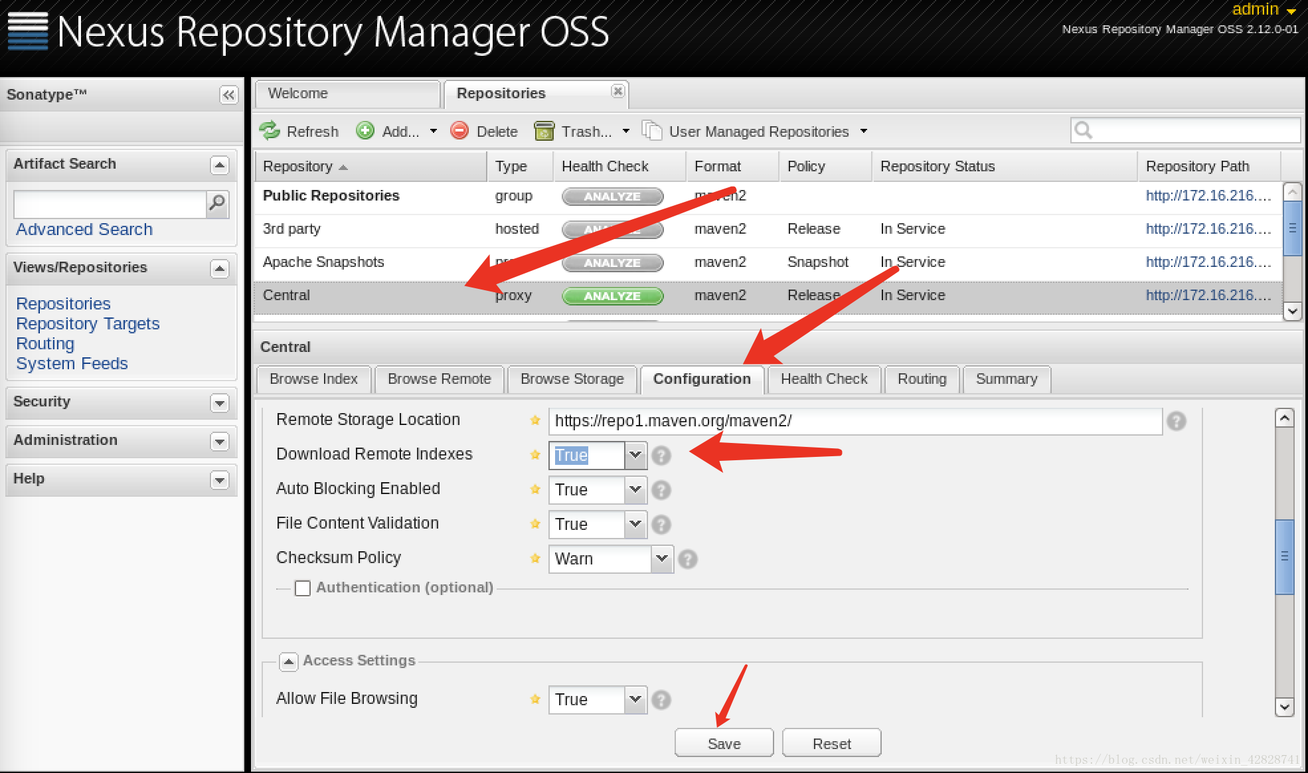Collapse the Views/Repositories panel
Screen dimensions: 1308x773
220,268
